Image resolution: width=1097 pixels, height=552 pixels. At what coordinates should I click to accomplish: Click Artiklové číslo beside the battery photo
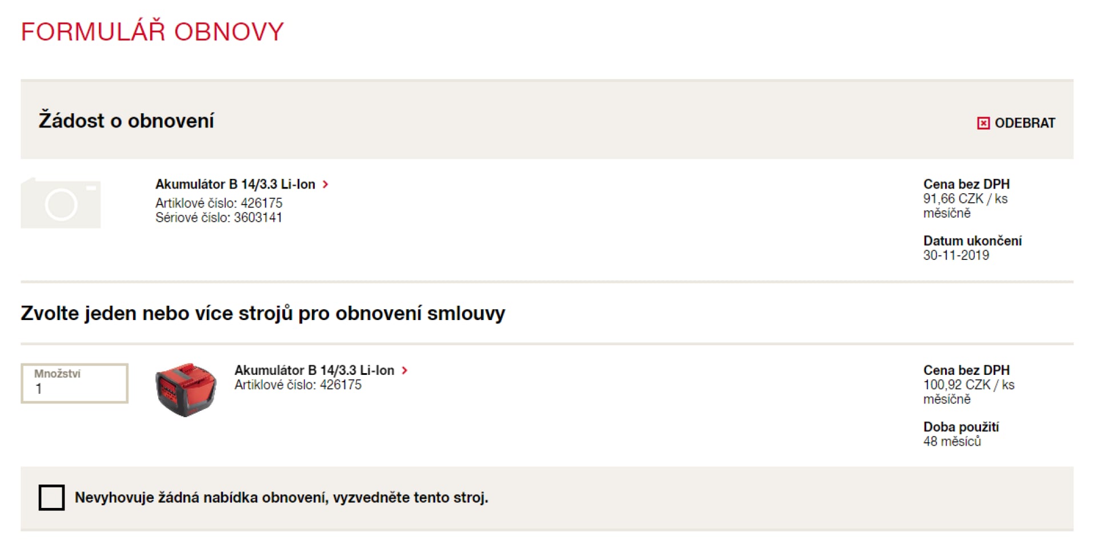pos(298,385)
